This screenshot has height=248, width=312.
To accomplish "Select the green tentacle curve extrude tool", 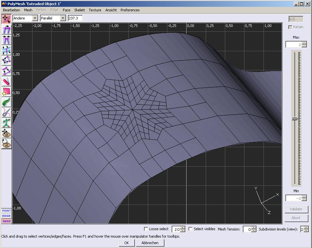I will pyautogui.click(x=6, y=102).
